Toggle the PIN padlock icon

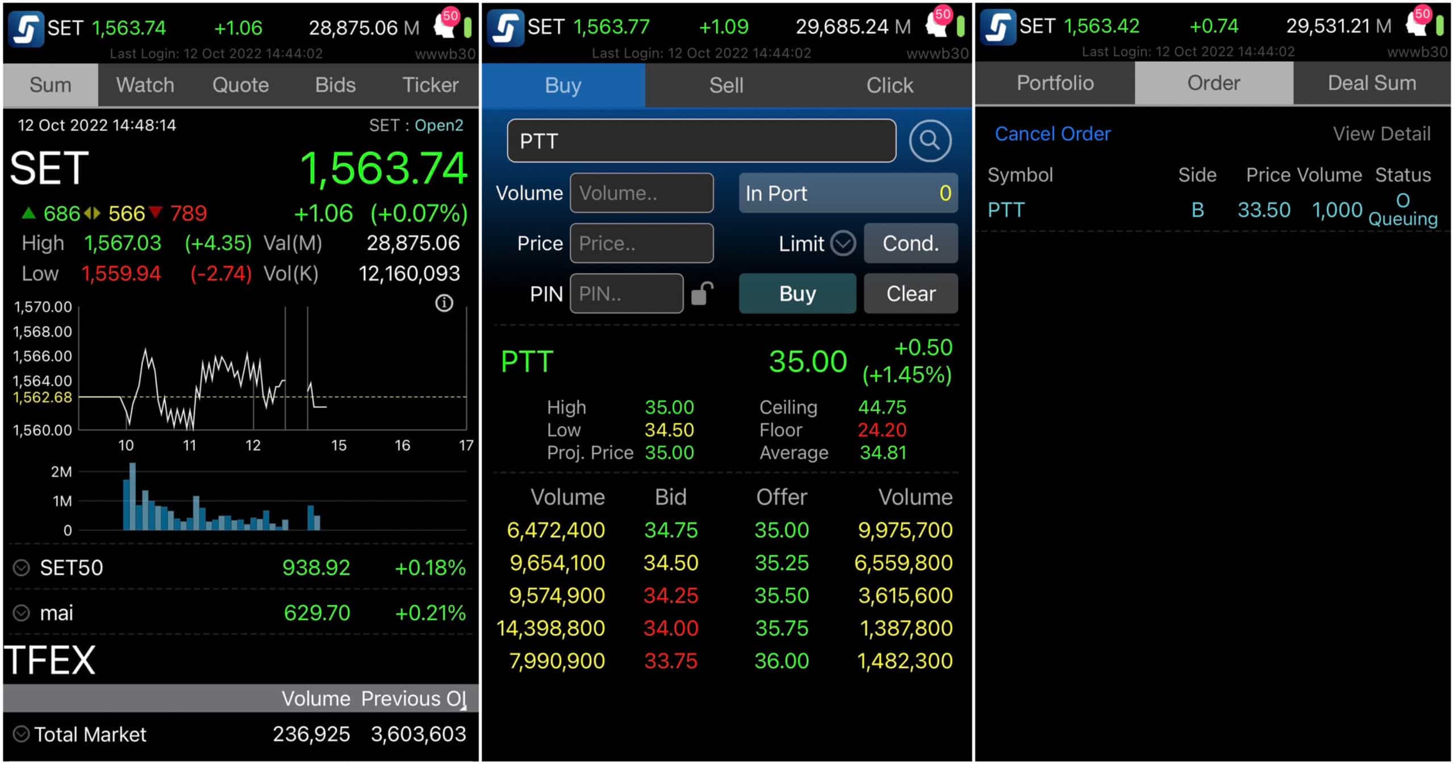coord(702,293)
